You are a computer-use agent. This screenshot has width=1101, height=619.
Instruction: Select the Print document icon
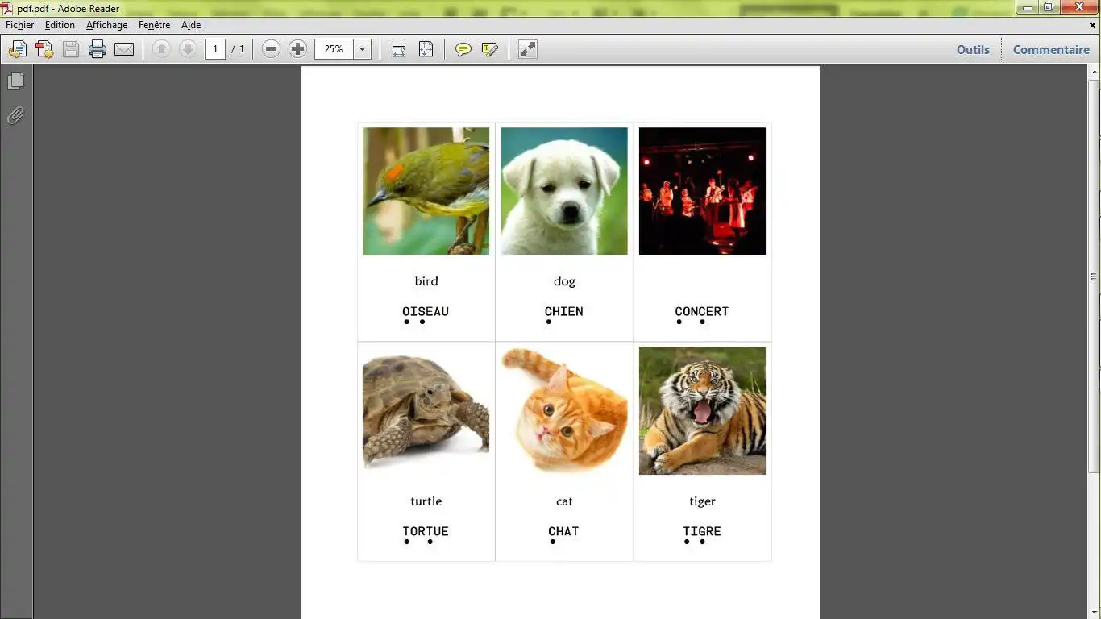[97, 49]
